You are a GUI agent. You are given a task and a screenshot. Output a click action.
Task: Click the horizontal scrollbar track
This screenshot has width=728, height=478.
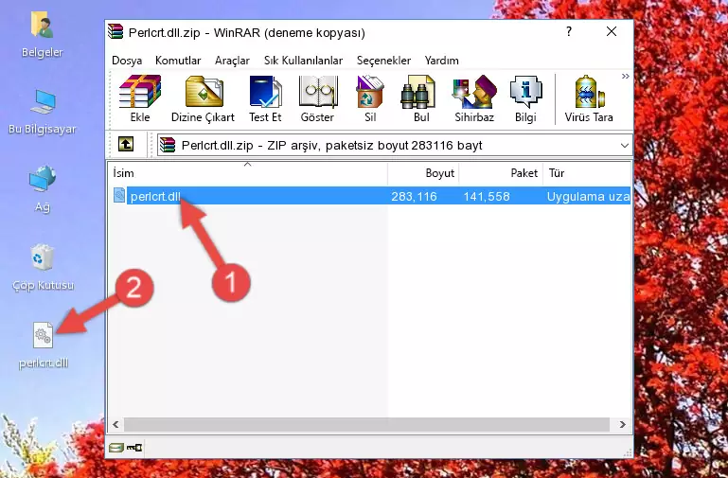pyautogui.click(x=366, y=424)
